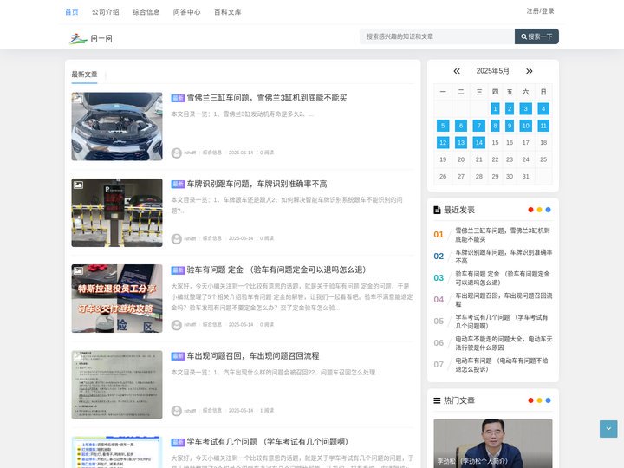Click the 热门文章 list icon

(x=437, y=400)
